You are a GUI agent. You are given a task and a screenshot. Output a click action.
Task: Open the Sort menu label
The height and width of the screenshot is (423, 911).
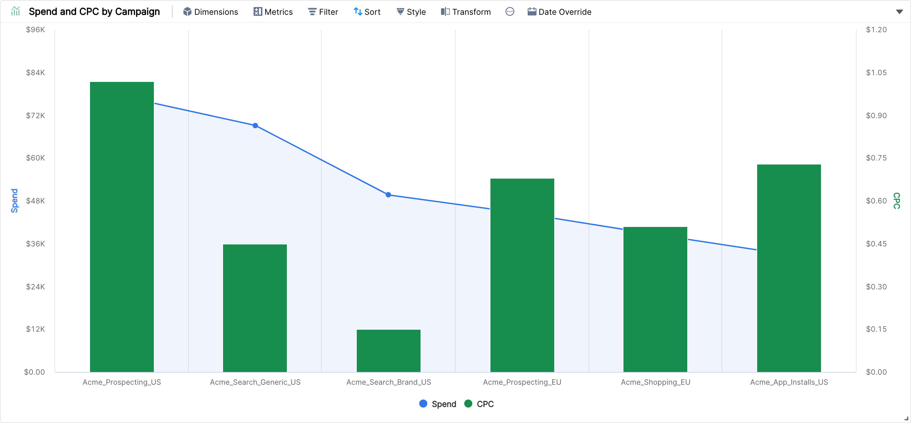click(373, 12)
